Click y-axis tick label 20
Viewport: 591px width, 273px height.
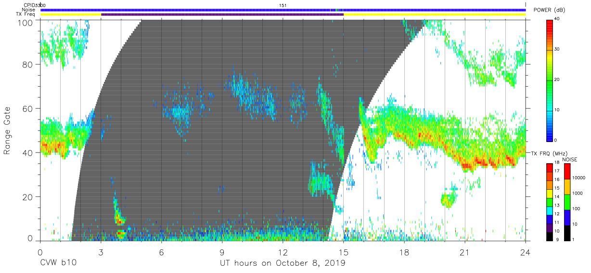tap(28, 197)
